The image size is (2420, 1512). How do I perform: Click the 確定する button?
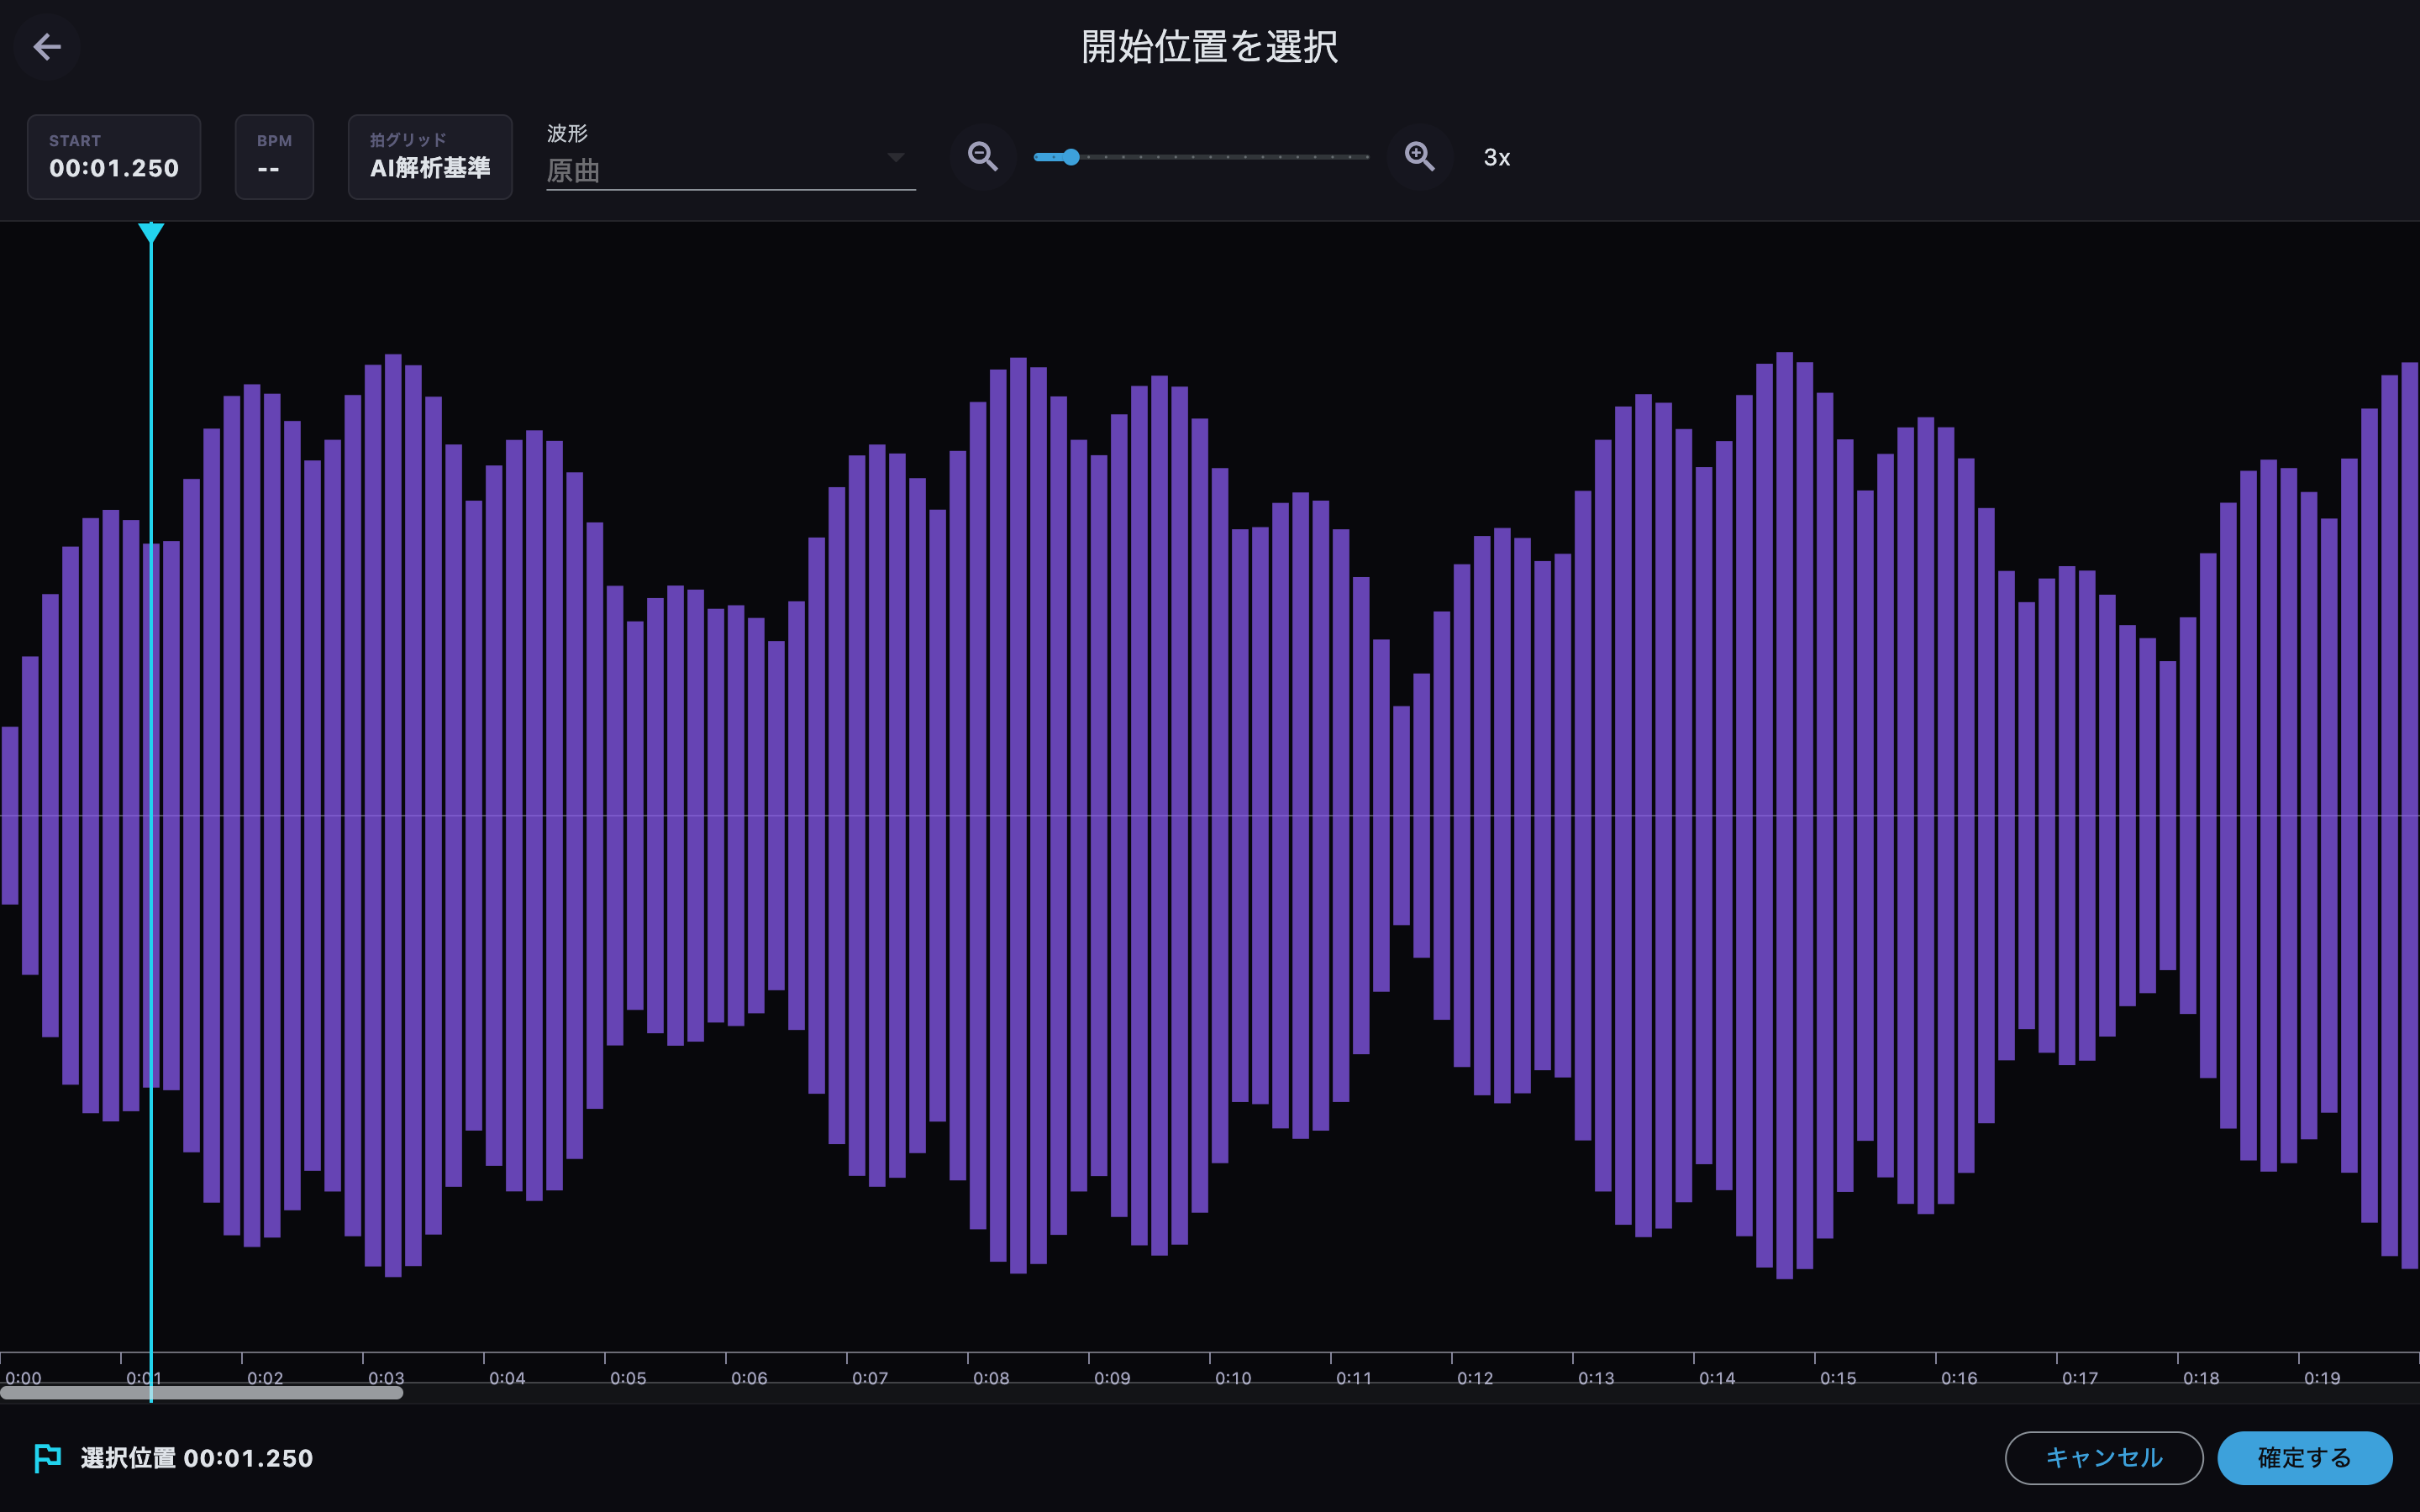(x=2305, y=1458)
